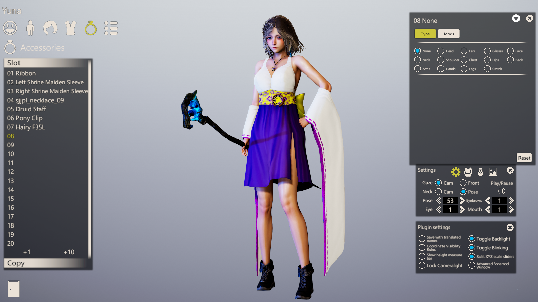Enable Save with translated names

[x=422, y=239]
